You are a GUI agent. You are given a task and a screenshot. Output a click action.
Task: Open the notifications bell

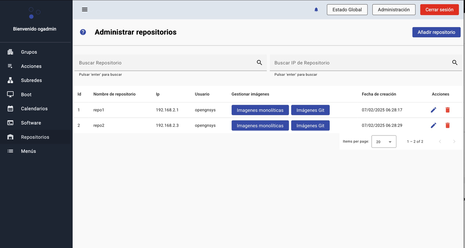316,10
